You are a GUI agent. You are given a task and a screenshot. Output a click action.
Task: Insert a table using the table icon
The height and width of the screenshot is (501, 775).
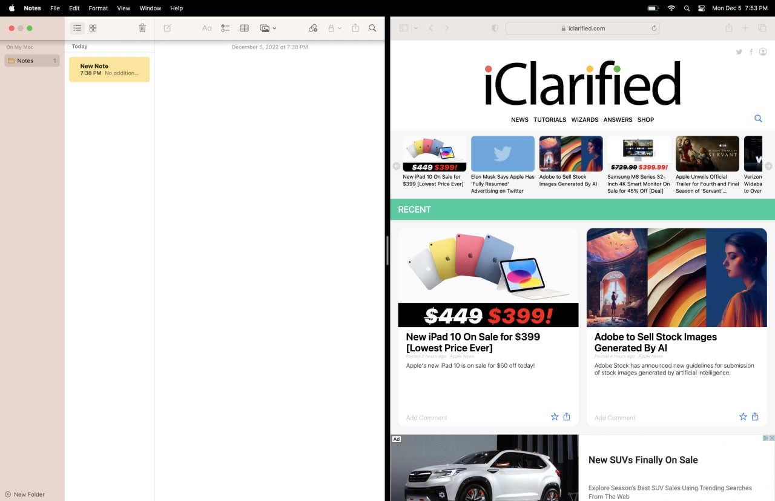[x=244, y=28]
